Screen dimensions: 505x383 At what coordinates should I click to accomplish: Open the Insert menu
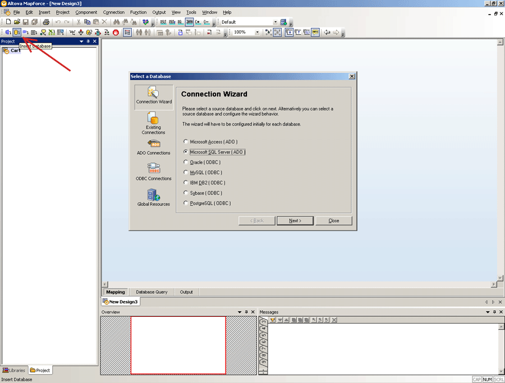coord(44,12)
